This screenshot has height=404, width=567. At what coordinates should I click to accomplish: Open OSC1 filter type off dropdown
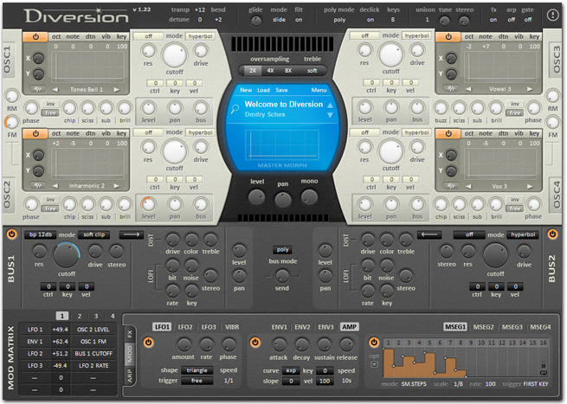click(x=148, y=36)
